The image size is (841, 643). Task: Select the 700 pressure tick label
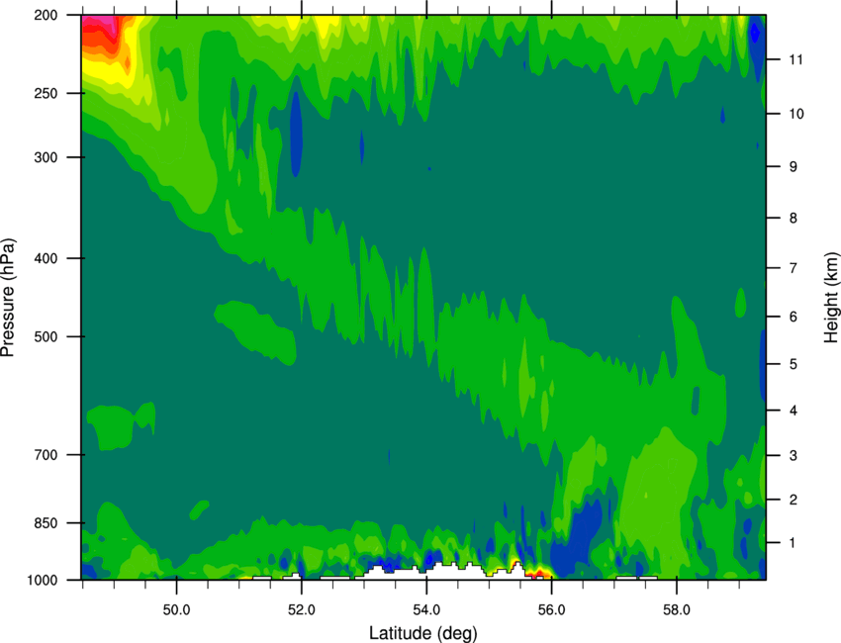point(46,454)
